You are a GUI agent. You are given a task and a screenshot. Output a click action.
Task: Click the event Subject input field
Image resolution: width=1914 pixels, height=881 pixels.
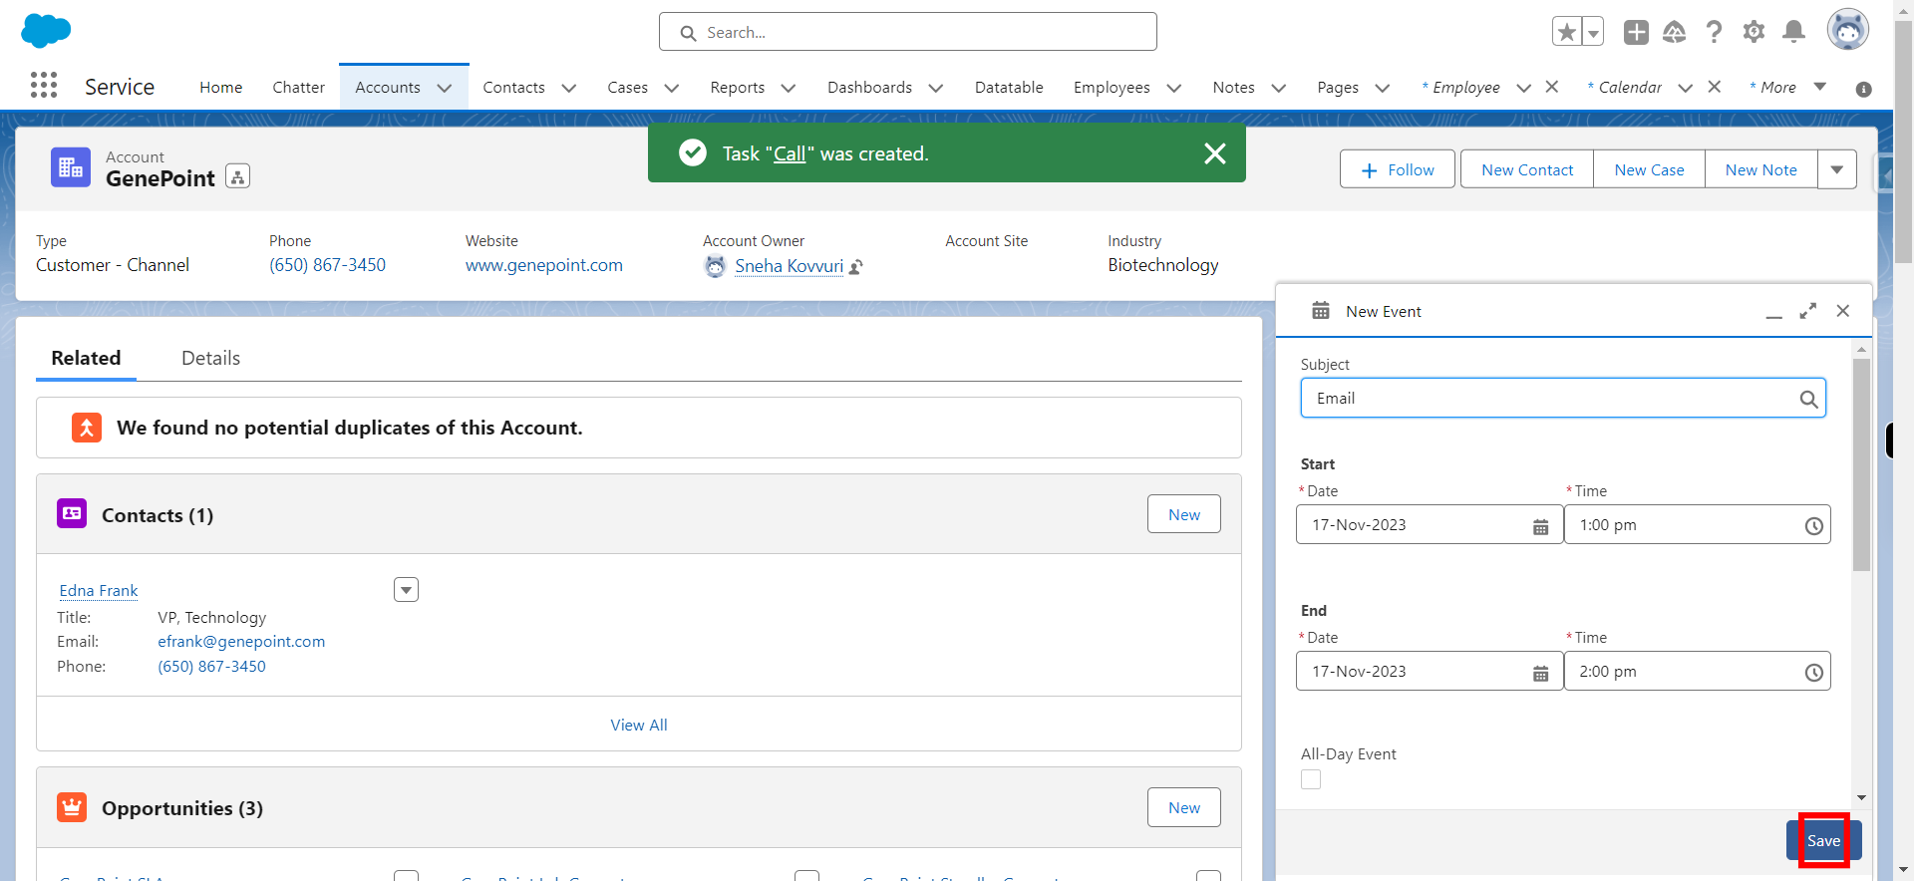coord(1563,398)
